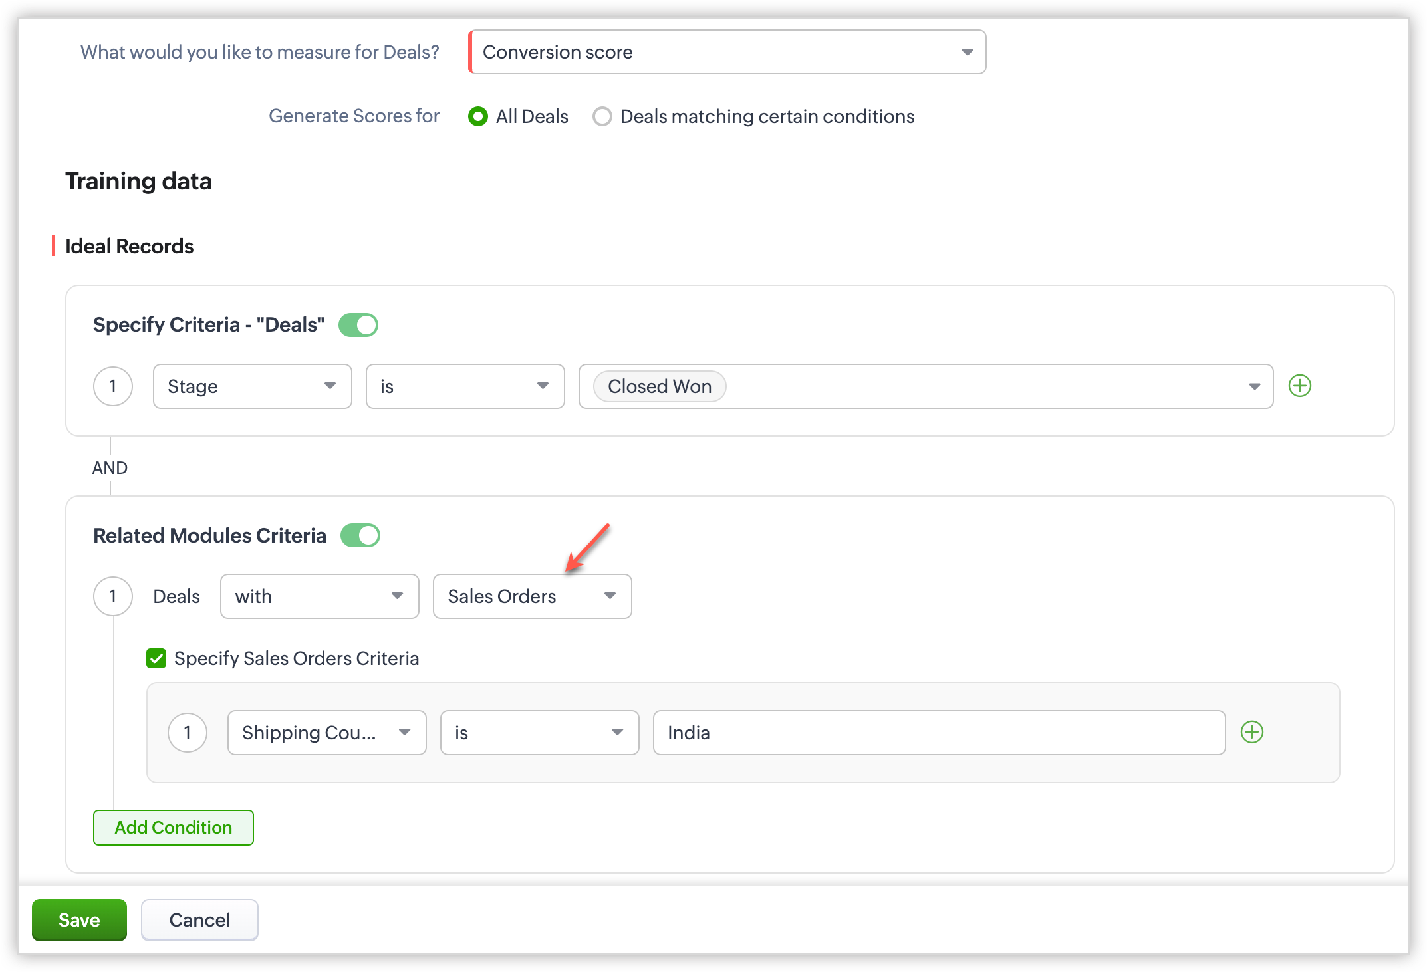1427x972 pixels.
Task: Click the Save button
Action: coord(79,920)
